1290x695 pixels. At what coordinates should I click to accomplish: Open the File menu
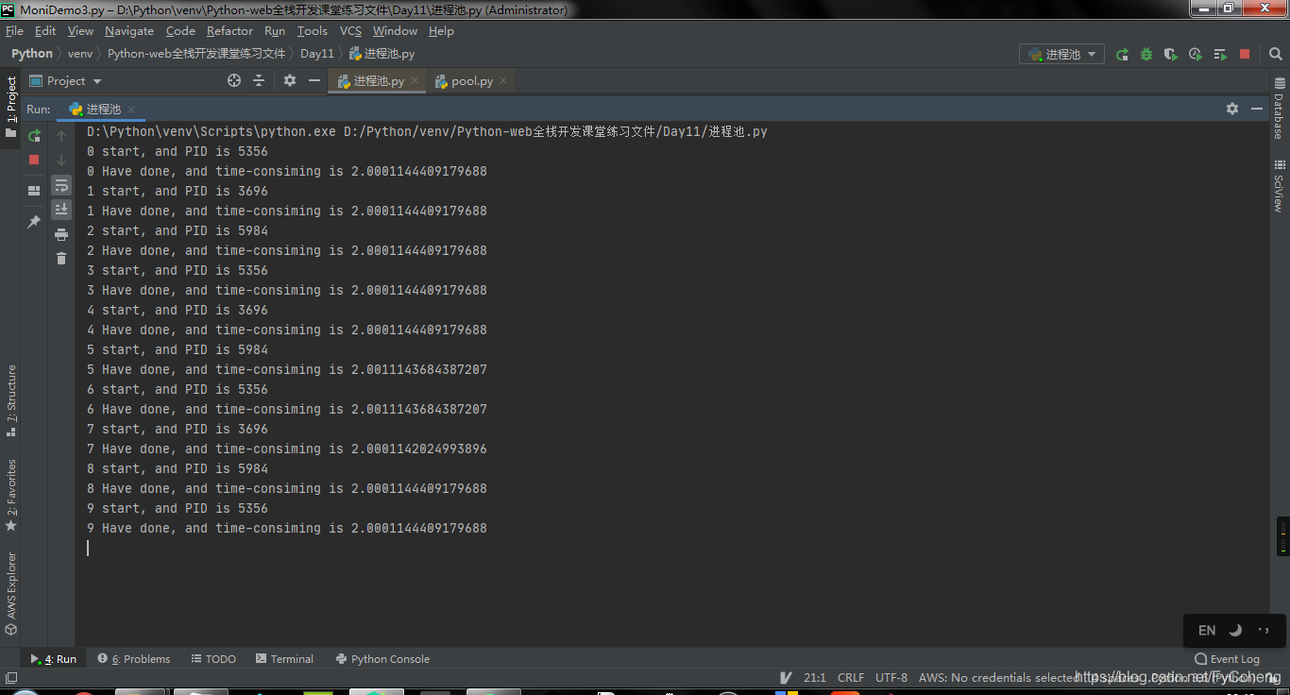coord(14,31)
